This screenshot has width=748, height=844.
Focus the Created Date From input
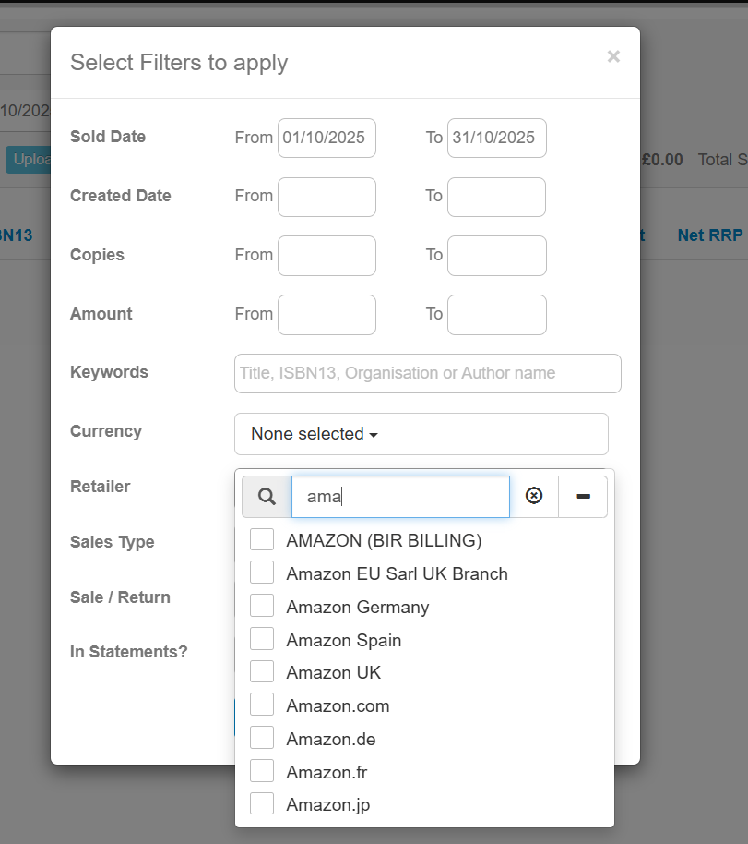(x=327, y=197)
